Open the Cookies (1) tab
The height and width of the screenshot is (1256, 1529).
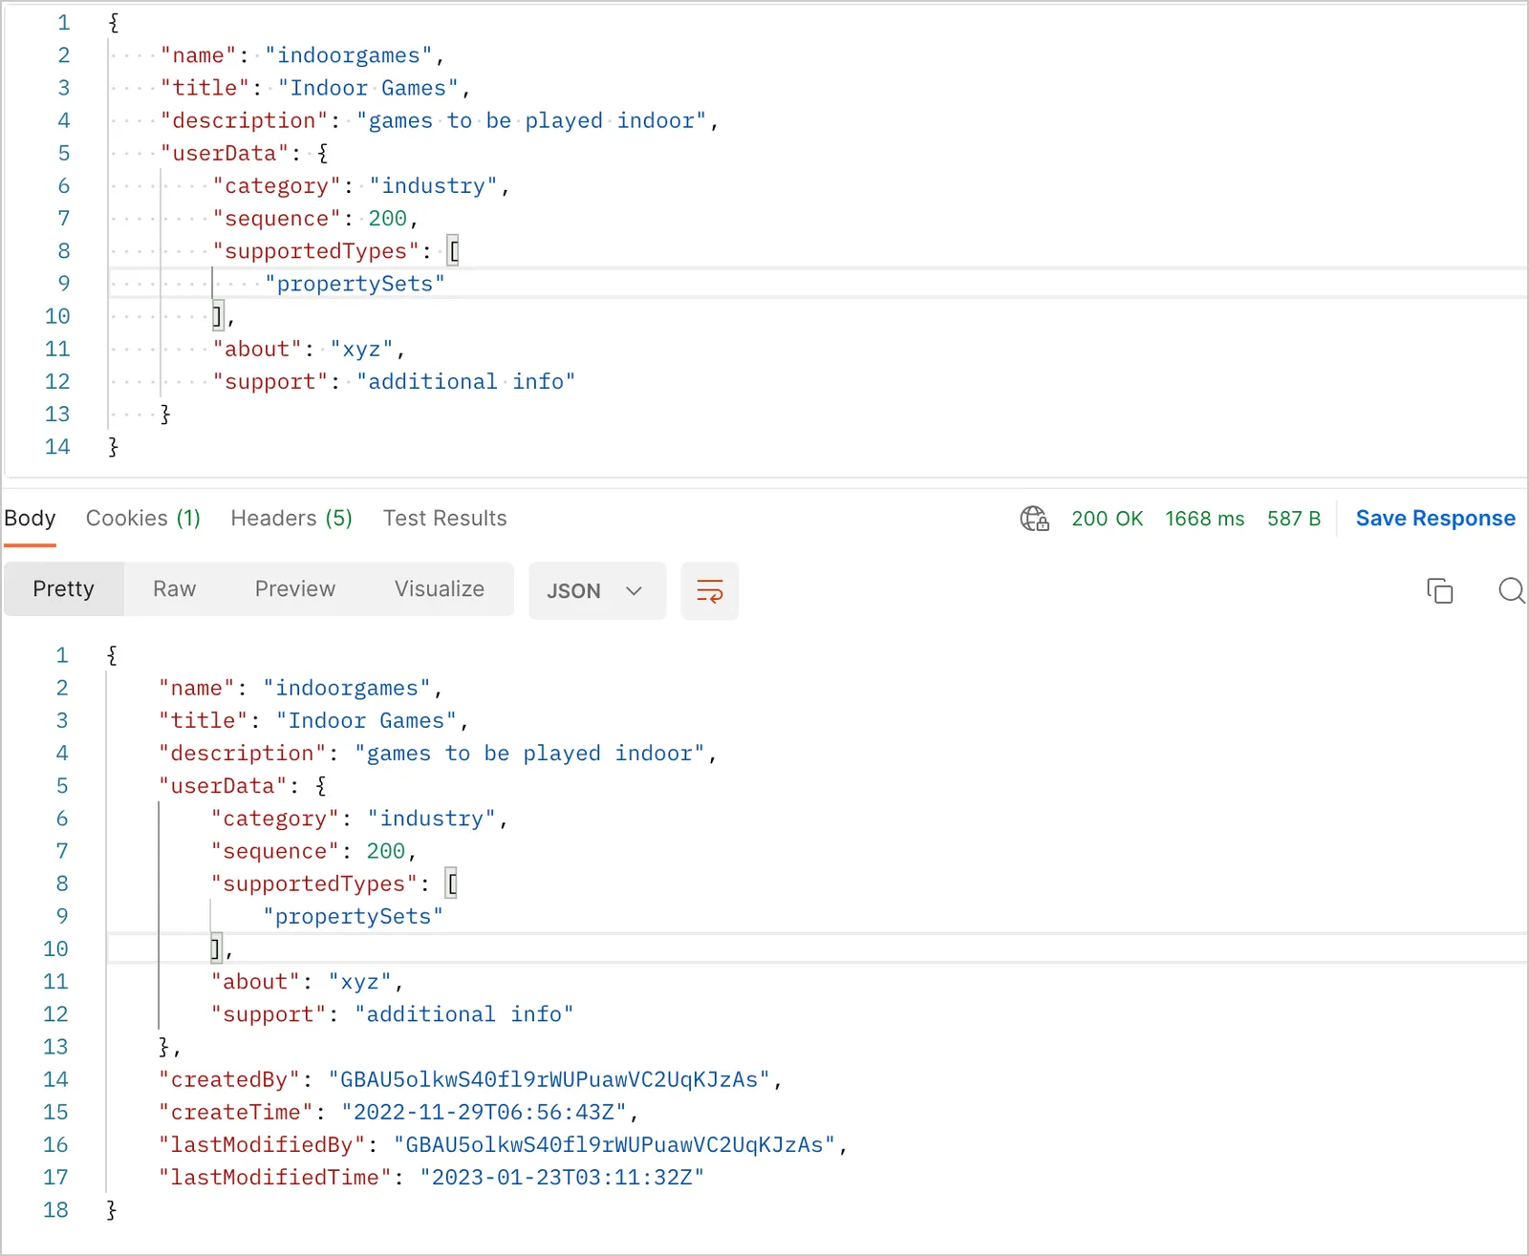pos(143,519)
